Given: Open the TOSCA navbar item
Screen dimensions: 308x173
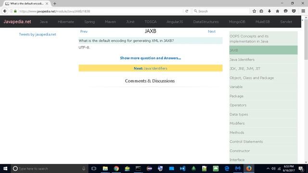Looking at the screenshot, I should coord(151,22).
